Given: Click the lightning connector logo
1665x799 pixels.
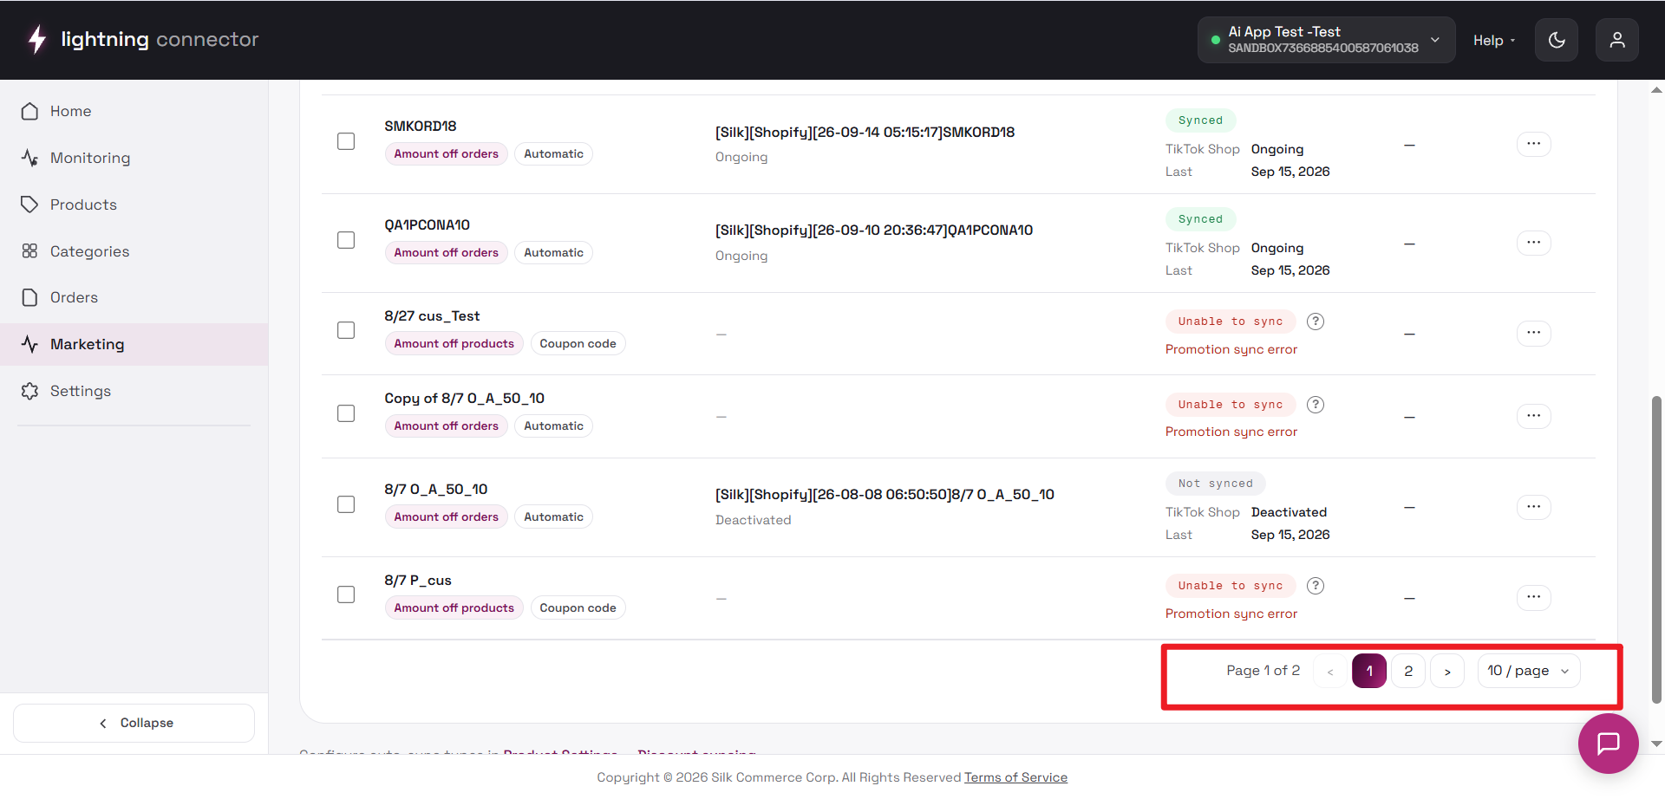Looking at the screenshot, I should coord(143,39).
